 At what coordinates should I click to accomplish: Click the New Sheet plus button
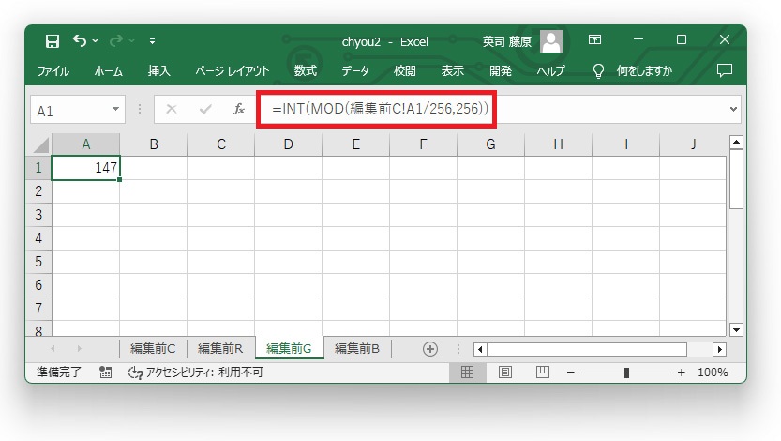(430, 349)
